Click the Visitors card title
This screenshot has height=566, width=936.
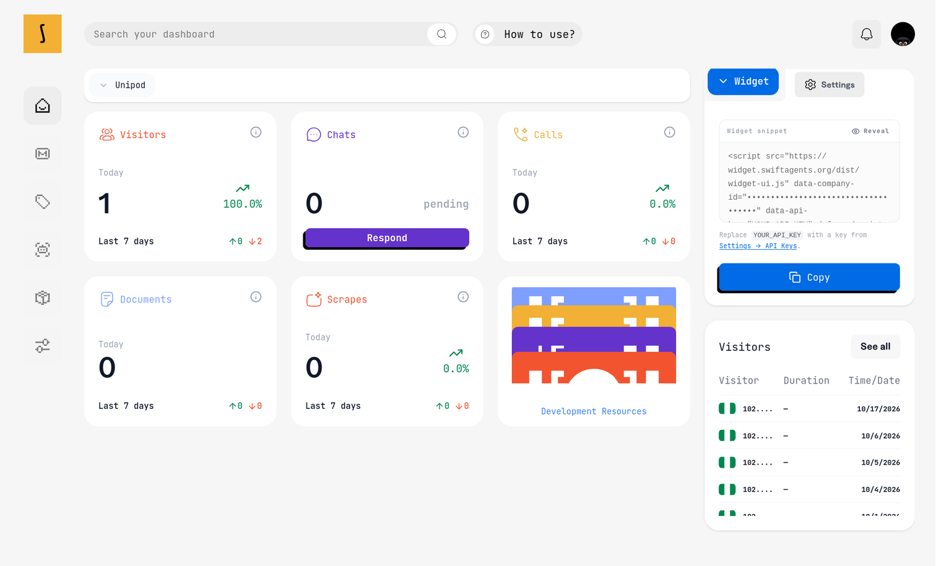click(x=143, y=135)
